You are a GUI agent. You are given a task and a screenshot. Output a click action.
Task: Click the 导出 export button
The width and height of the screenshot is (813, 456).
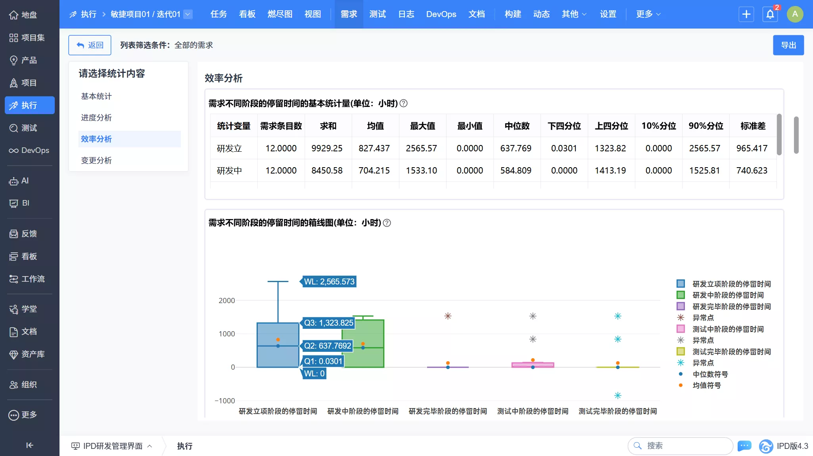point(788,45)
